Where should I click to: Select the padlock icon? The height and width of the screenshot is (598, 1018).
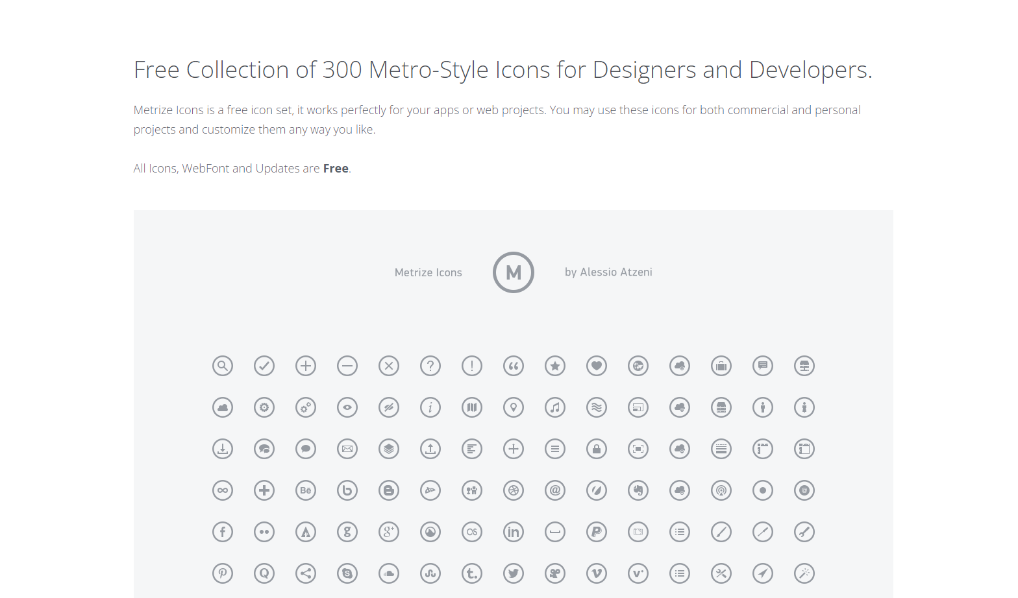(x=597, y=449)
